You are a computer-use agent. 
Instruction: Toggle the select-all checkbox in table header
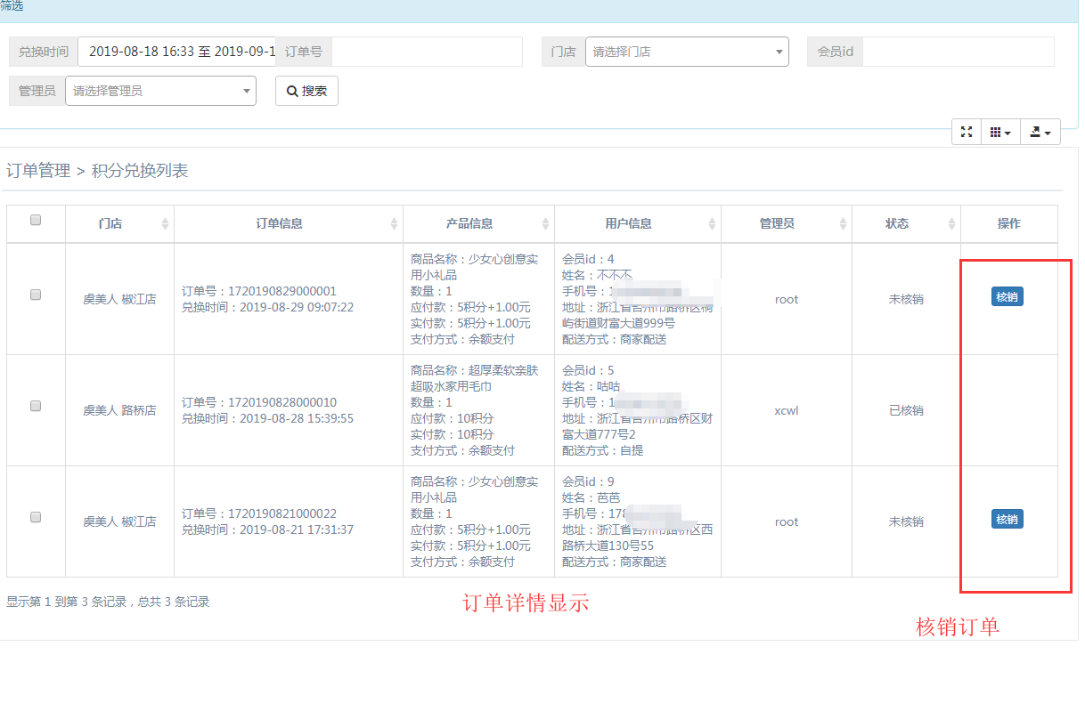[36, 221]
